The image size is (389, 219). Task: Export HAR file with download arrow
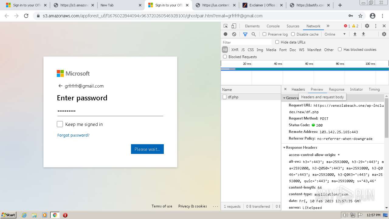coord(363,34)
